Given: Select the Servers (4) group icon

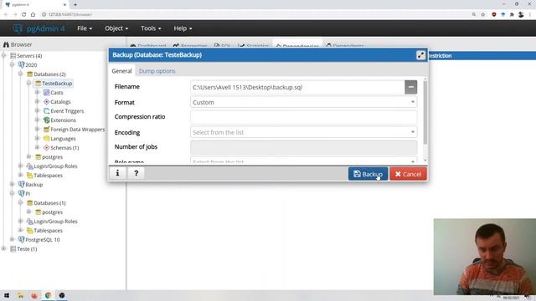Looking at the screenshot, I should pos(13,56).
